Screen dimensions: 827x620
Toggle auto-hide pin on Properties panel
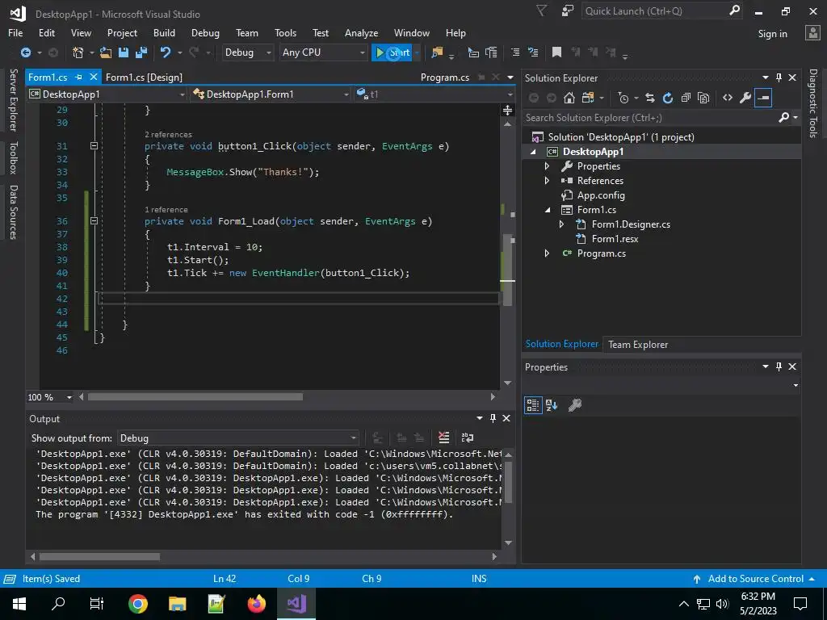[x=779, y=367]
